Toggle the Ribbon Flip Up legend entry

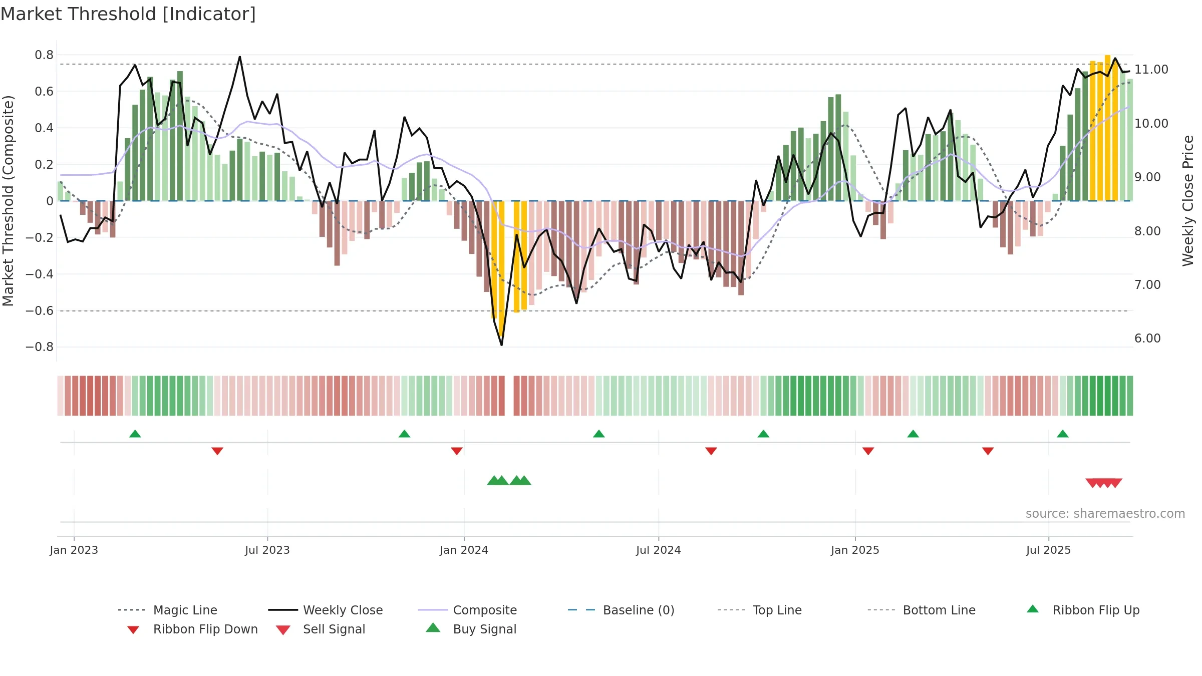click(1083, 610)
